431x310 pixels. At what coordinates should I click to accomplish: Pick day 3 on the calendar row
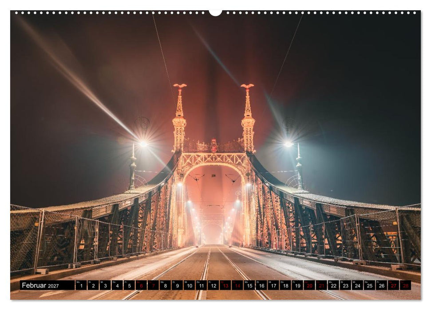point(105,285)
